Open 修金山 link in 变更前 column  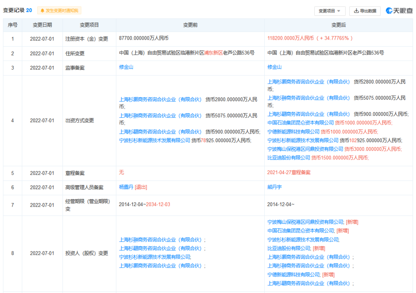click(x=126, y=67)
